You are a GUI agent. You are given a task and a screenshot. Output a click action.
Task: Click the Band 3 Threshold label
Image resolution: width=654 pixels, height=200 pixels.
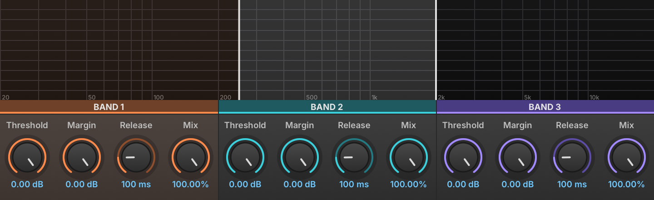[463, 125]
